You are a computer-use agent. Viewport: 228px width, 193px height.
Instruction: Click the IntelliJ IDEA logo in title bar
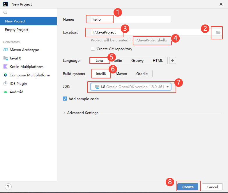click(6, 4)
